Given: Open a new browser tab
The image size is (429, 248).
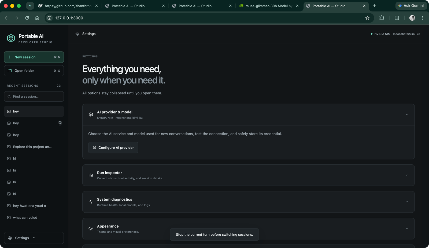Looking at the screenshot, I should coord(375,6).
